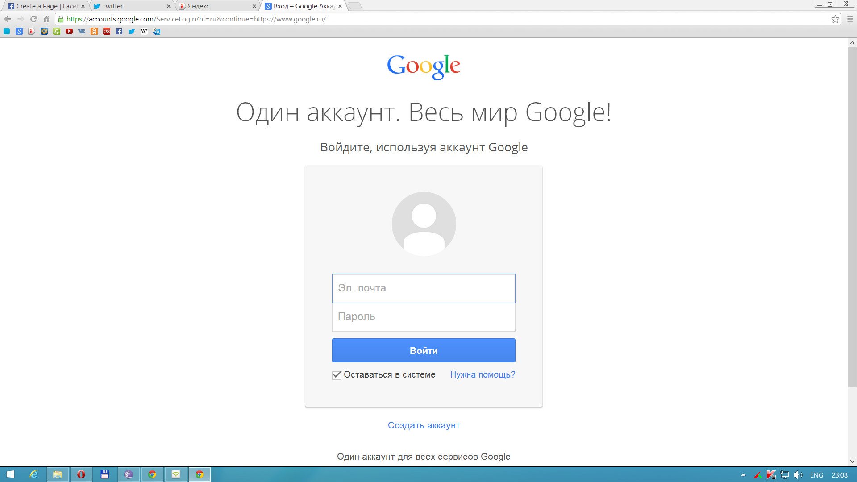Screen dimensions: 857x482
Task: Close the Facebook 'Create a Page' tab
Action: pyautogui.click(x=83, y=6)
